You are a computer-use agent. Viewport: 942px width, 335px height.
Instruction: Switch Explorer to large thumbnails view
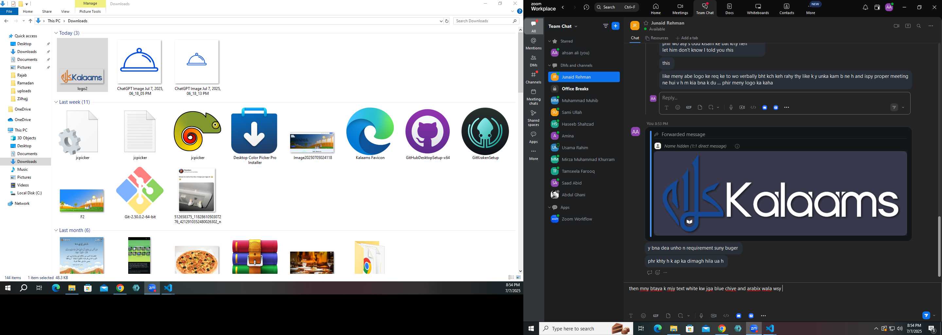[x=518, y=277]
